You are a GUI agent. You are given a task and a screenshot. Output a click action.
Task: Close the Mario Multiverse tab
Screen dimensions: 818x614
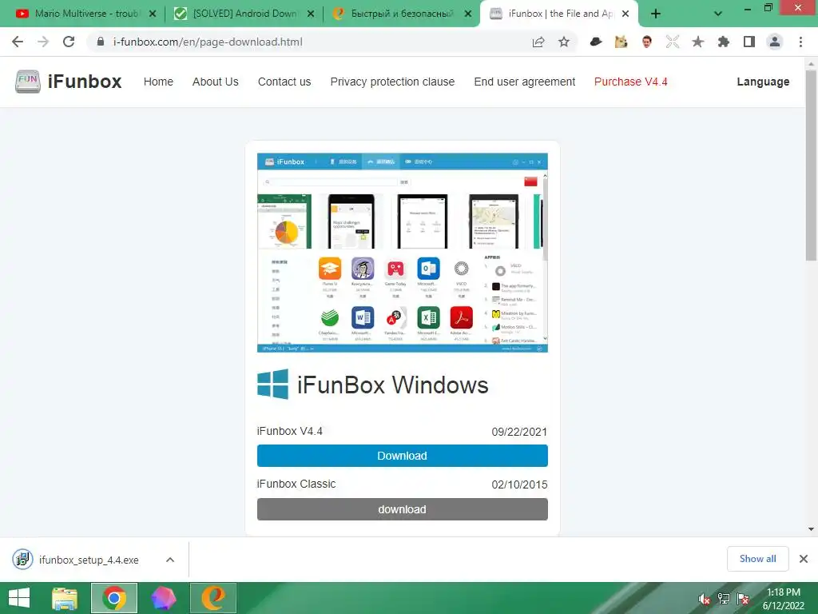pyautogui.click(x=153, y=14)
